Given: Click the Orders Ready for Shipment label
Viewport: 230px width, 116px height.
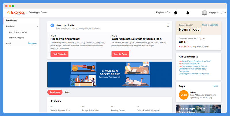Looking at the screenshot, I should point(149,111).
